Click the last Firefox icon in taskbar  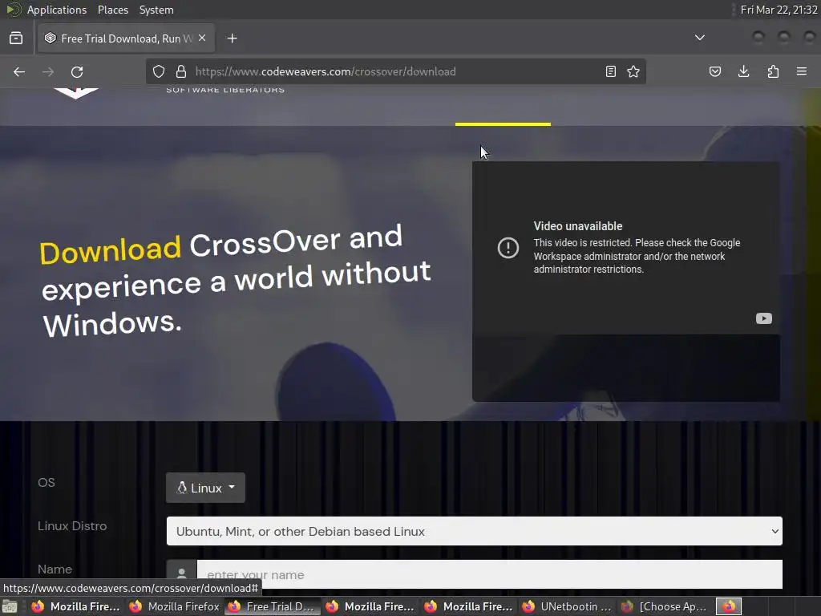[729, 606]
